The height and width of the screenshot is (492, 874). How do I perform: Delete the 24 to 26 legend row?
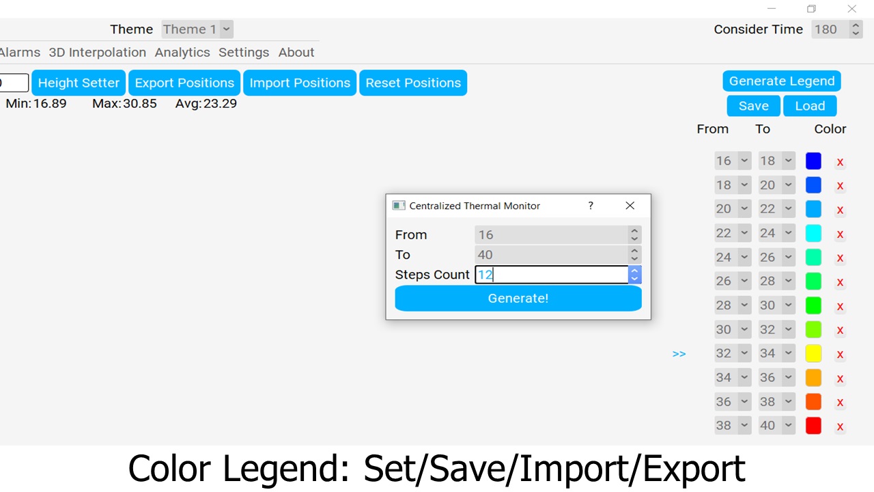coord(840,258)
